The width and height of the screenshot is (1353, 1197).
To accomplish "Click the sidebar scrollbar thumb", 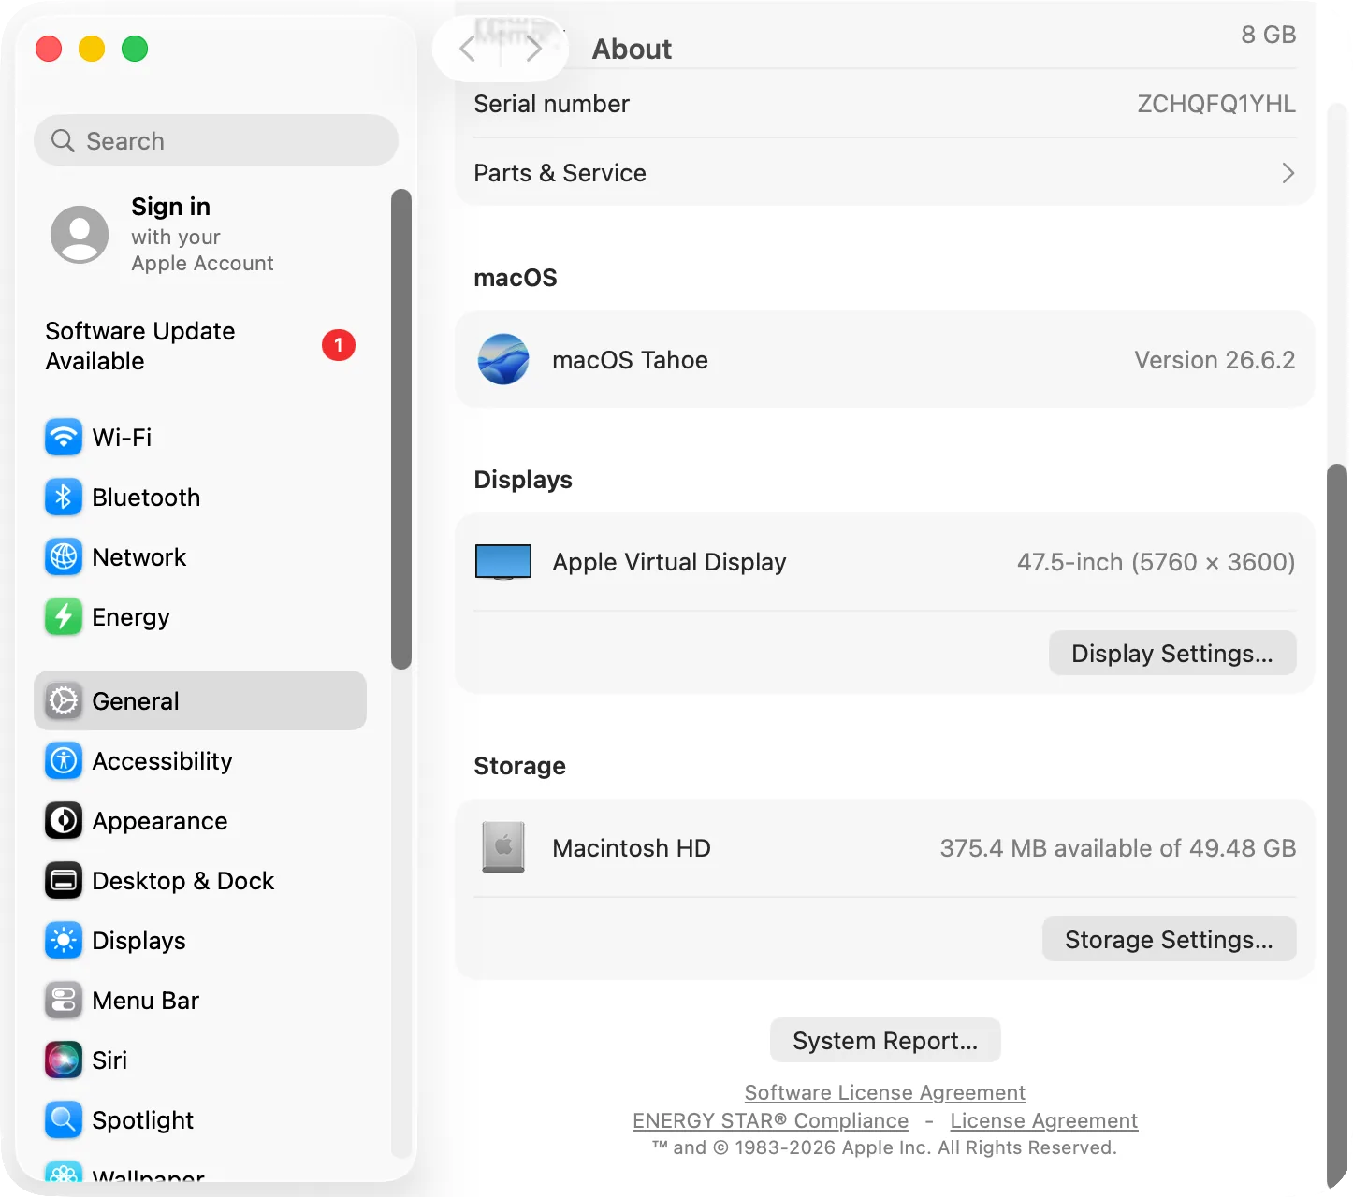I will click(x=401, y=429).
